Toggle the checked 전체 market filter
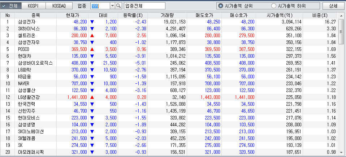 11,6
